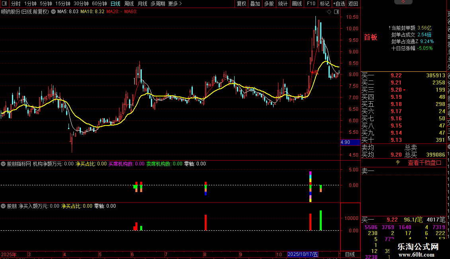
Task: Click the 首板 label
Action: pos(370,37)
